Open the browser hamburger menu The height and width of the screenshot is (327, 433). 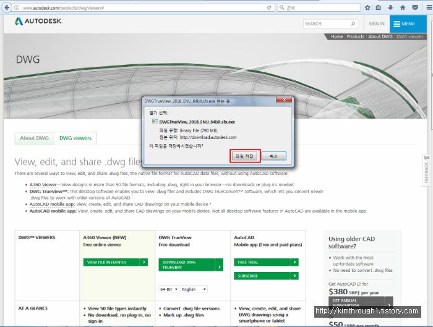[x=429, y=7]
